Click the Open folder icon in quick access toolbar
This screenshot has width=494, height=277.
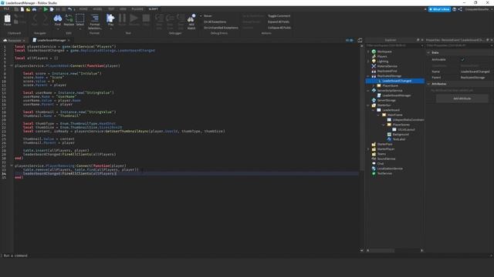click(28, 9)
